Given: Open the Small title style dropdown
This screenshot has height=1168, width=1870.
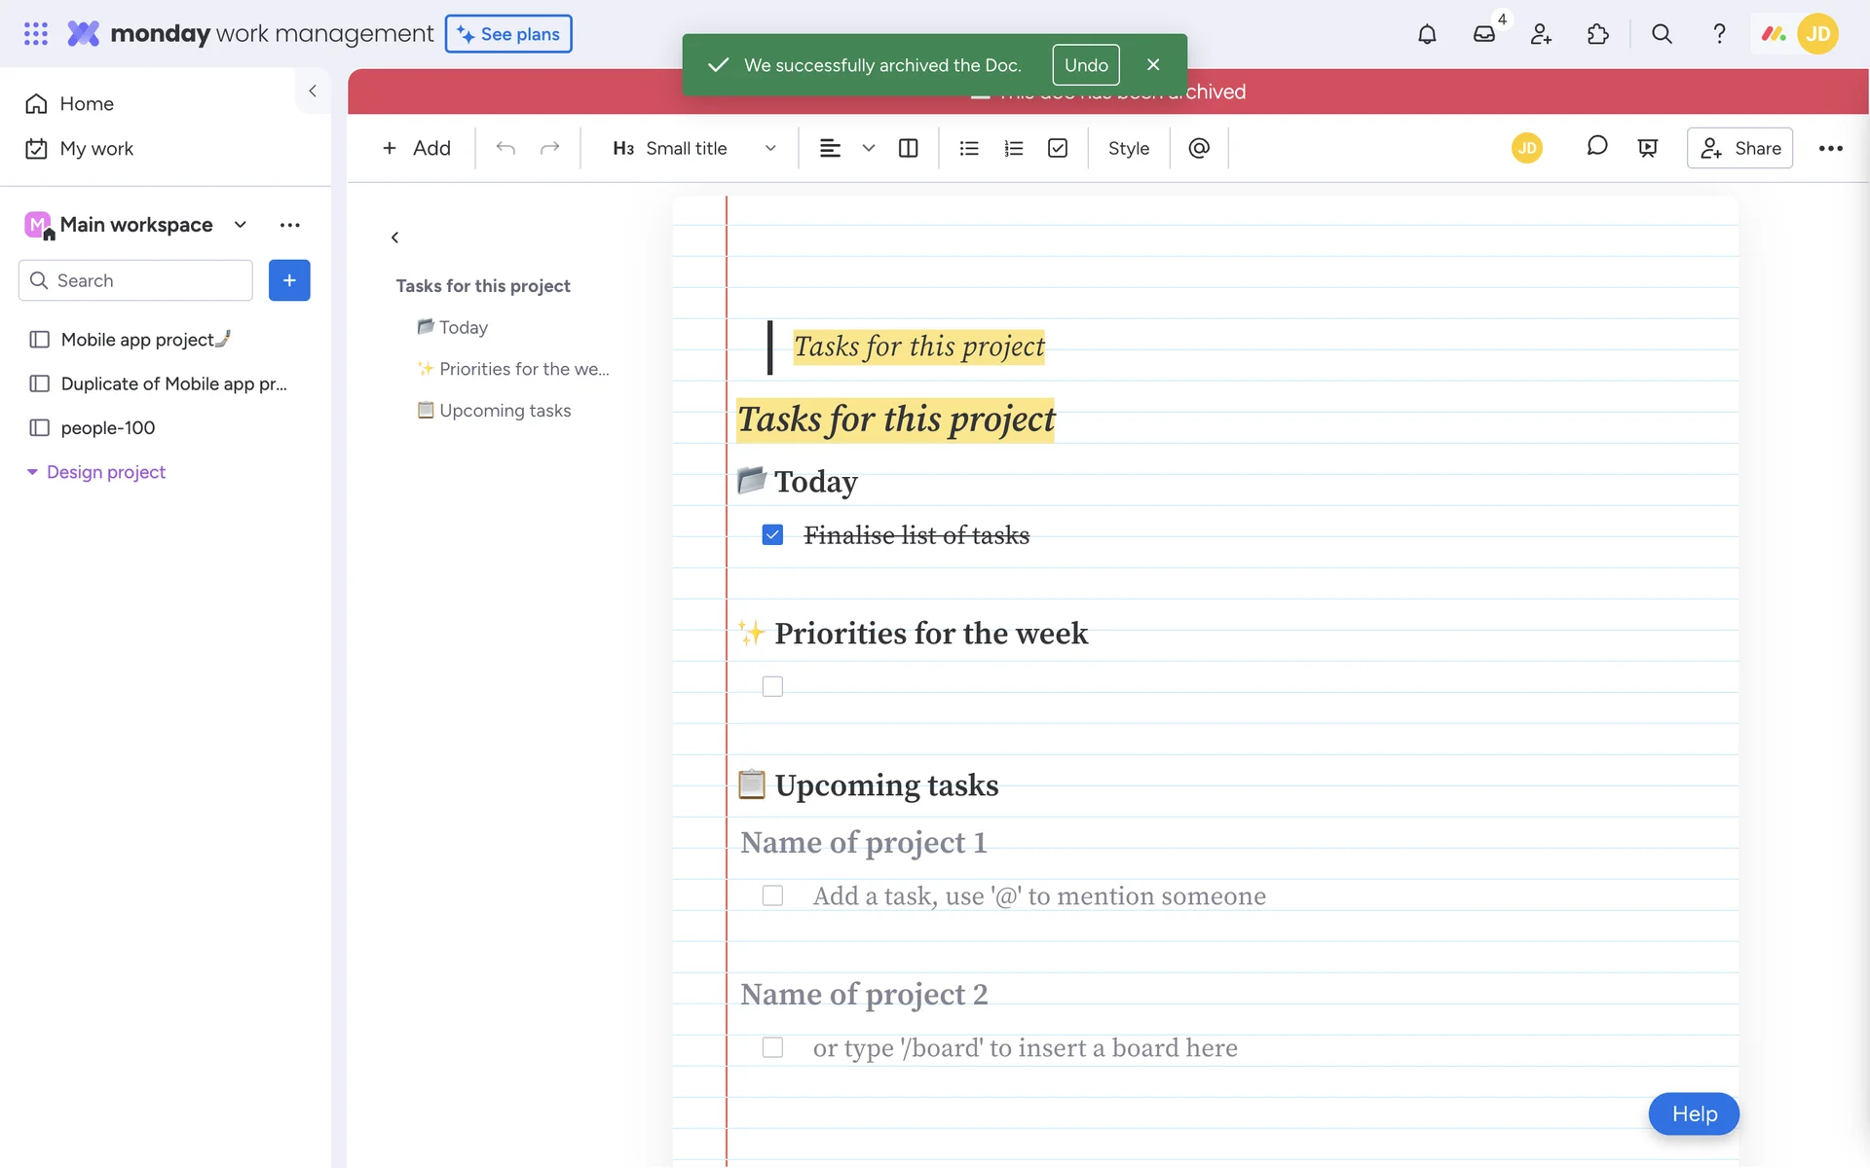Looking at the screenshot, I should 693,148.
